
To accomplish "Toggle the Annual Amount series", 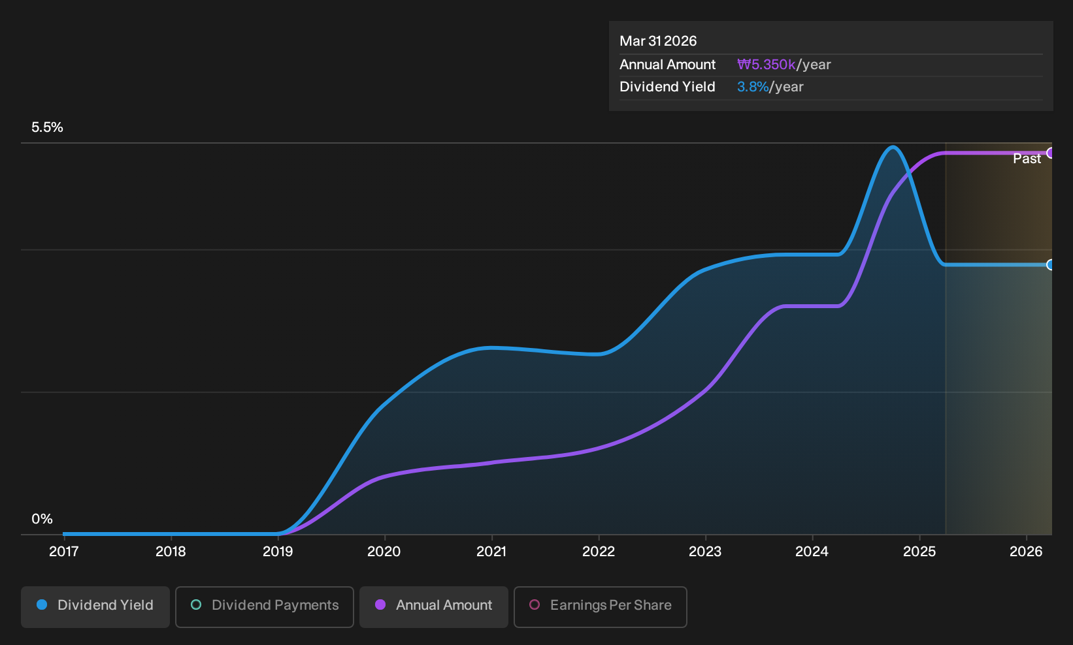I will coord(434,606).
